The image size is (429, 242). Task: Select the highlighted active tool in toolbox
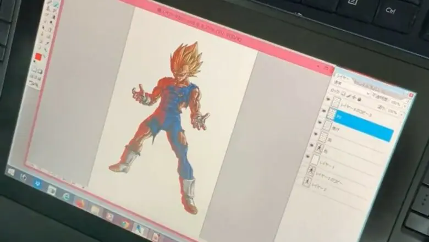[56, 4]
